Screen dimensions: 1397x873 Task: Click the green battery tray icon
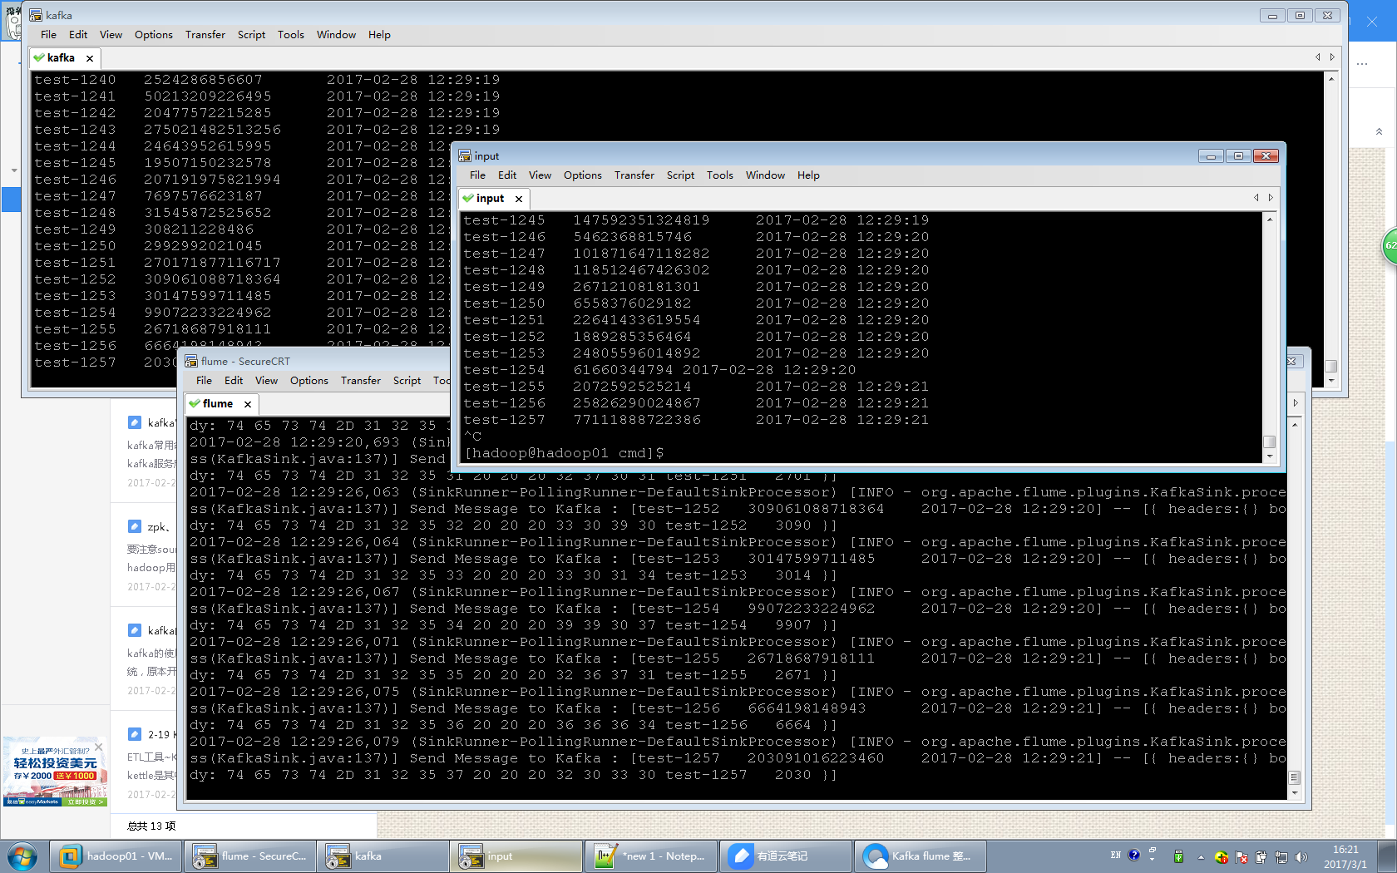tap(1178, 856)
